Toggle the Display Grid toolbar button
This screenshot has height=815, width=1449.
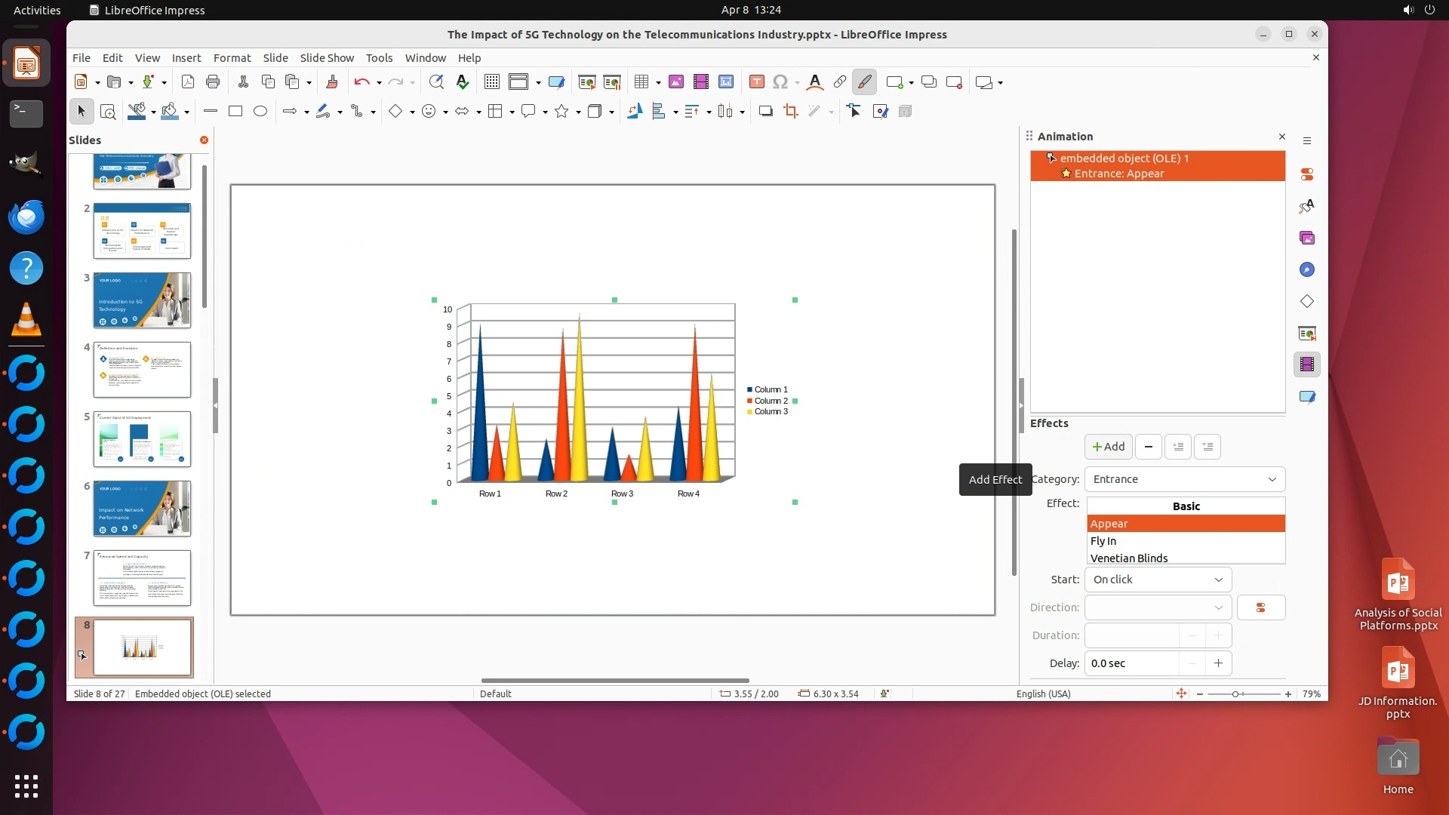point(492,82)
